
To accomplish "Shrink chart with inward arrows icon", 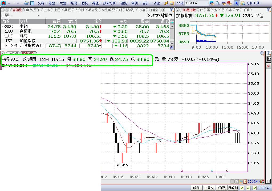I will click(249, 181).
